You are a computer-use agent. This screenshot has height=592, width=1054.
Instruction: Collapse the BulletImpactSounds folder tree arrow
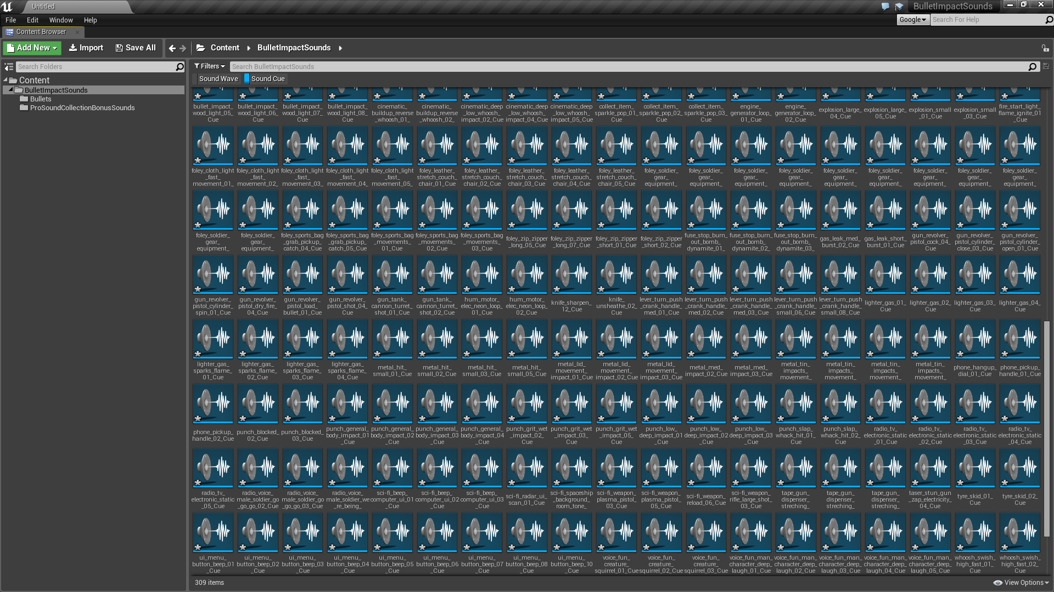coord(11,90)
